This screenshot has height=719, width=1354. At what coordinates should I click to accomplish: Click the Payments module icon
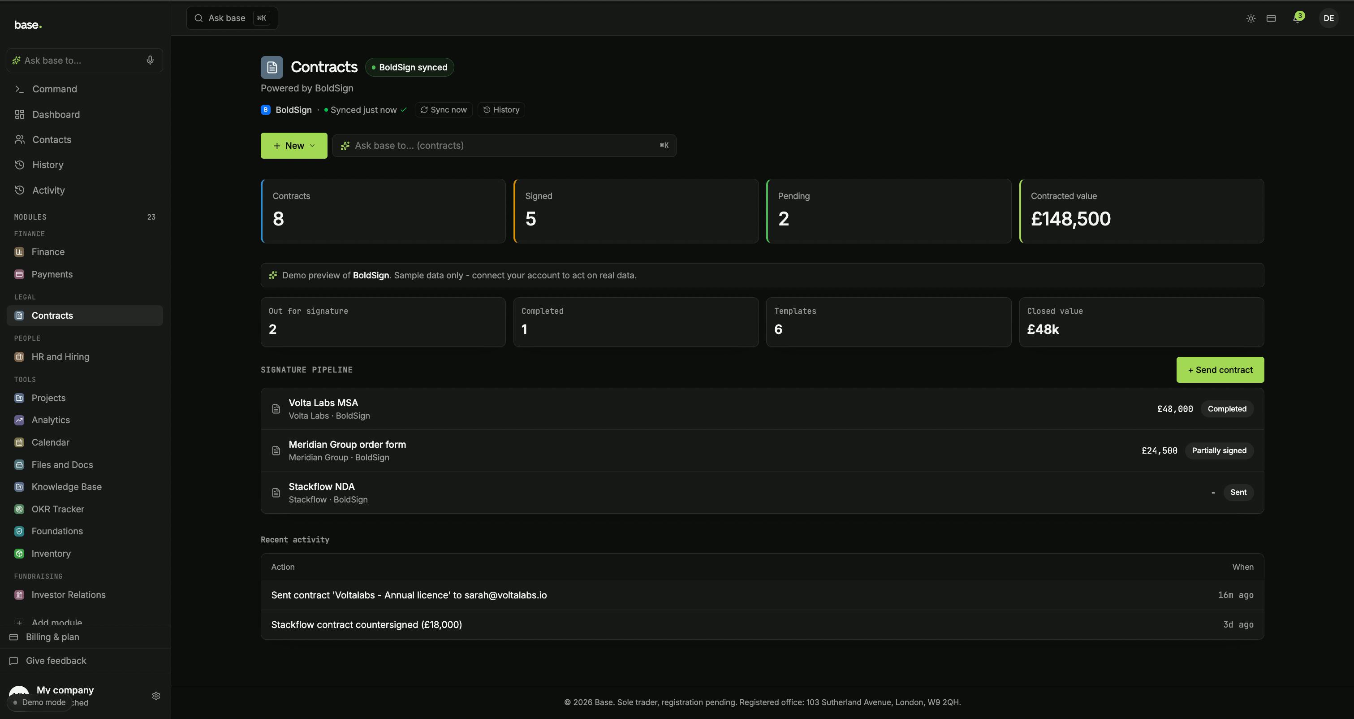click(x=19, y=274)
